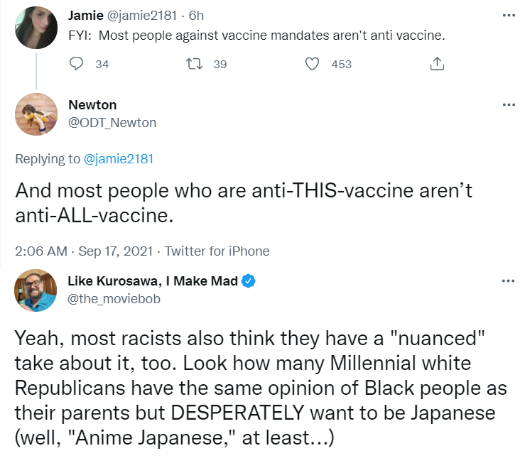This screenshot has width=525, height=463.
Task: Click the 6h timestamp on Jamie's tweet
Action: 196,15
